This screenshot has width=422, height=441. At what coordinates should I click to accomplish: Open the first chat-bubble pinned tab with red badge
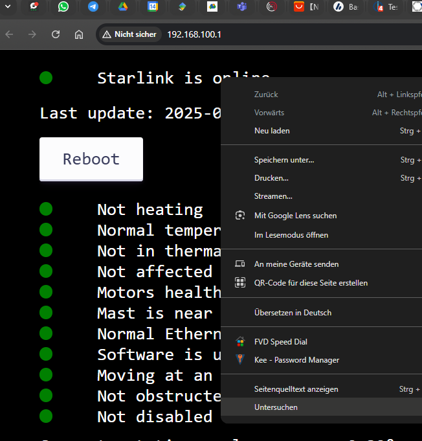pyautogui.click(x=34, y=6)
